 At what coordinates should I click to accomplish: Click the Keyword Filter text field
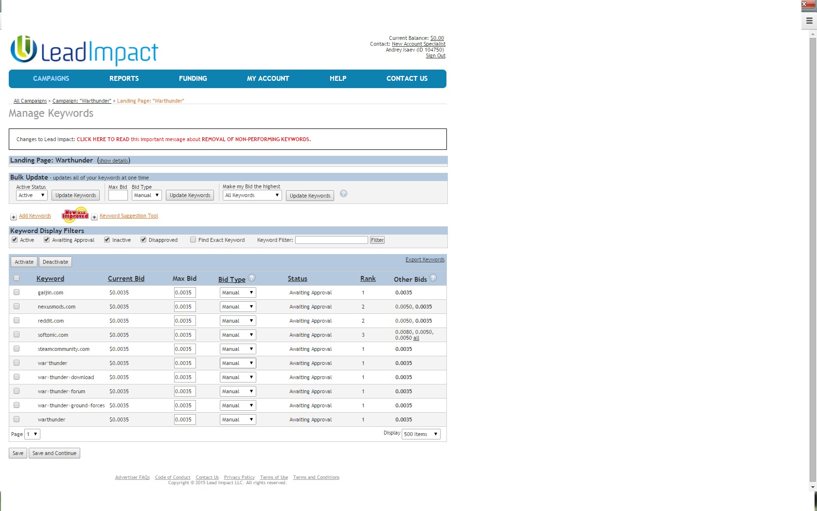332,240
